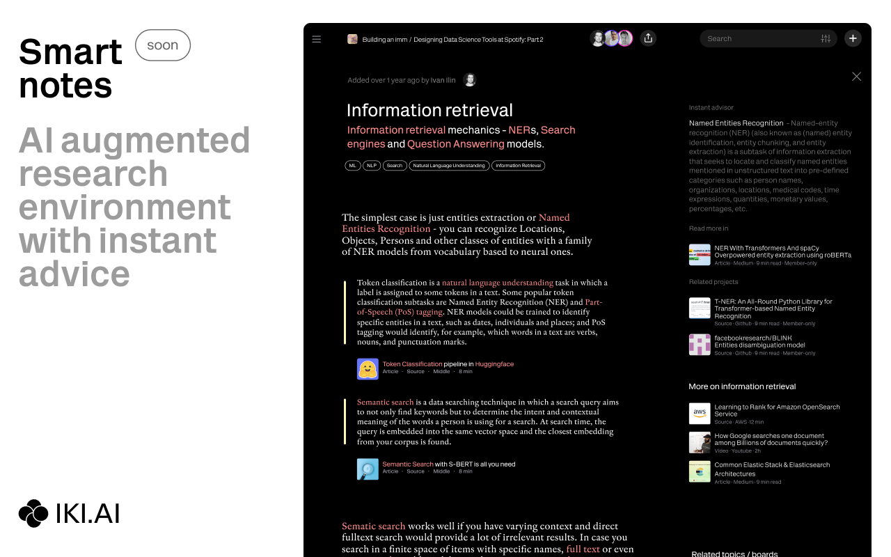Click the middle collaborator avatar
The image size is (891, 557).
(x=612, y=38)
